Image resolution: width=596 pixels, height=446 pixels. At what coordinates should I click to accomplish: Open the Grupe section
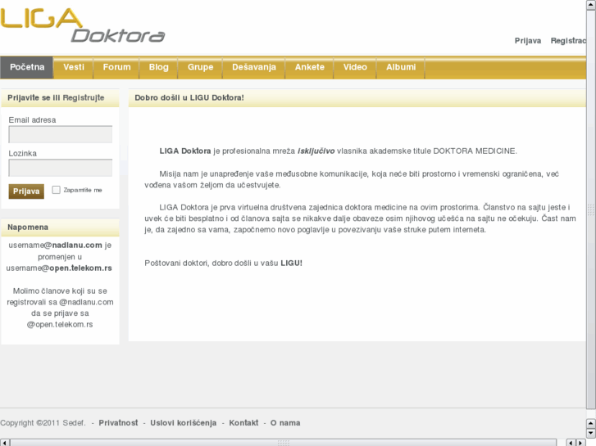[200, 67]
